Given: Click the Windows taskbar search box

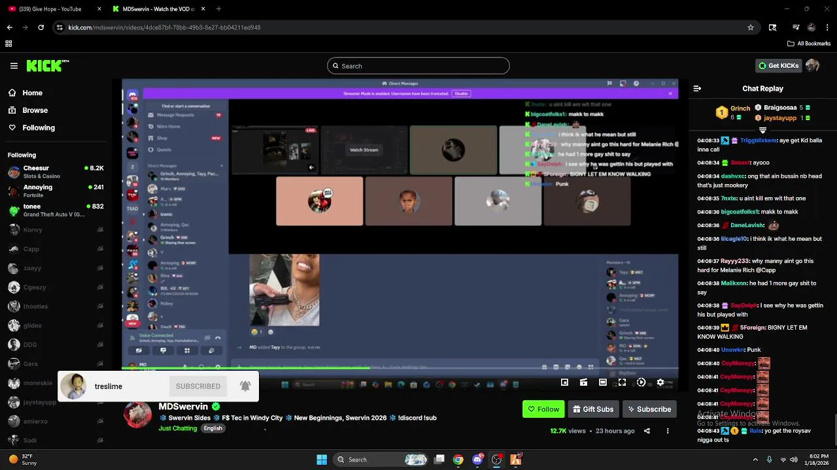Looking at the screenshot, I should (381, 460).
